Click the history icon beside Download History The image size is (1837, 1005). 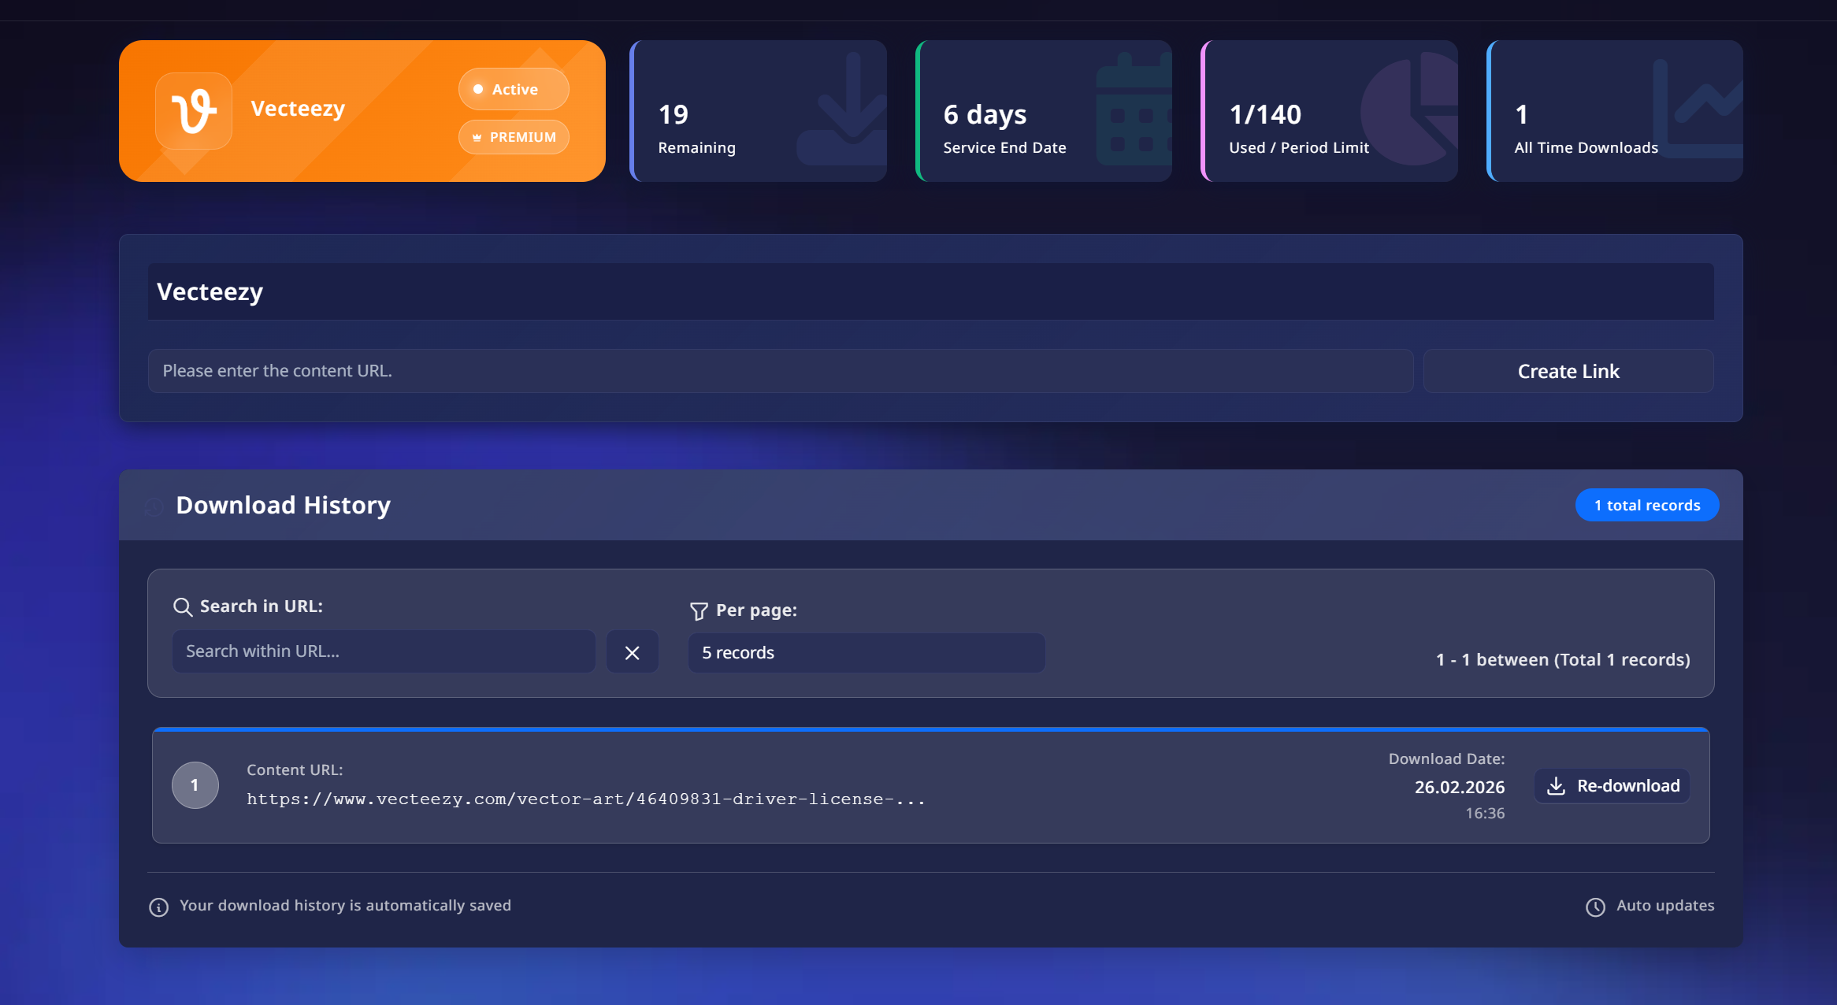point(154,506)
